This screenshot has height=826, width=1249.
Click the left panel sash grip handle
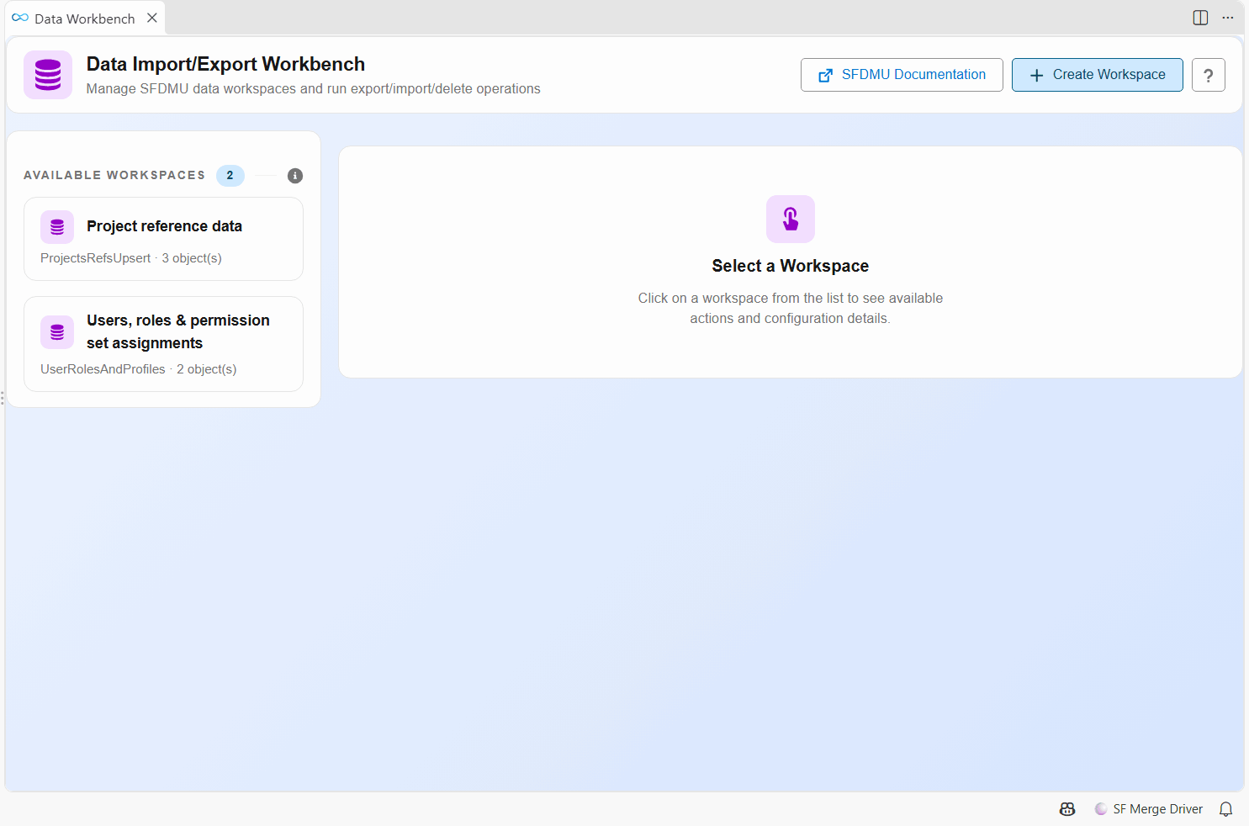3,398
